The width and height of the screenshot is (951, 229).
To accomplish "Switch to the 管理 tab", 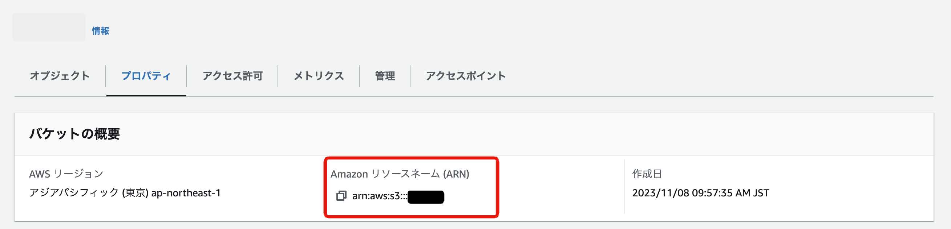I will click(x=385, y=76).
